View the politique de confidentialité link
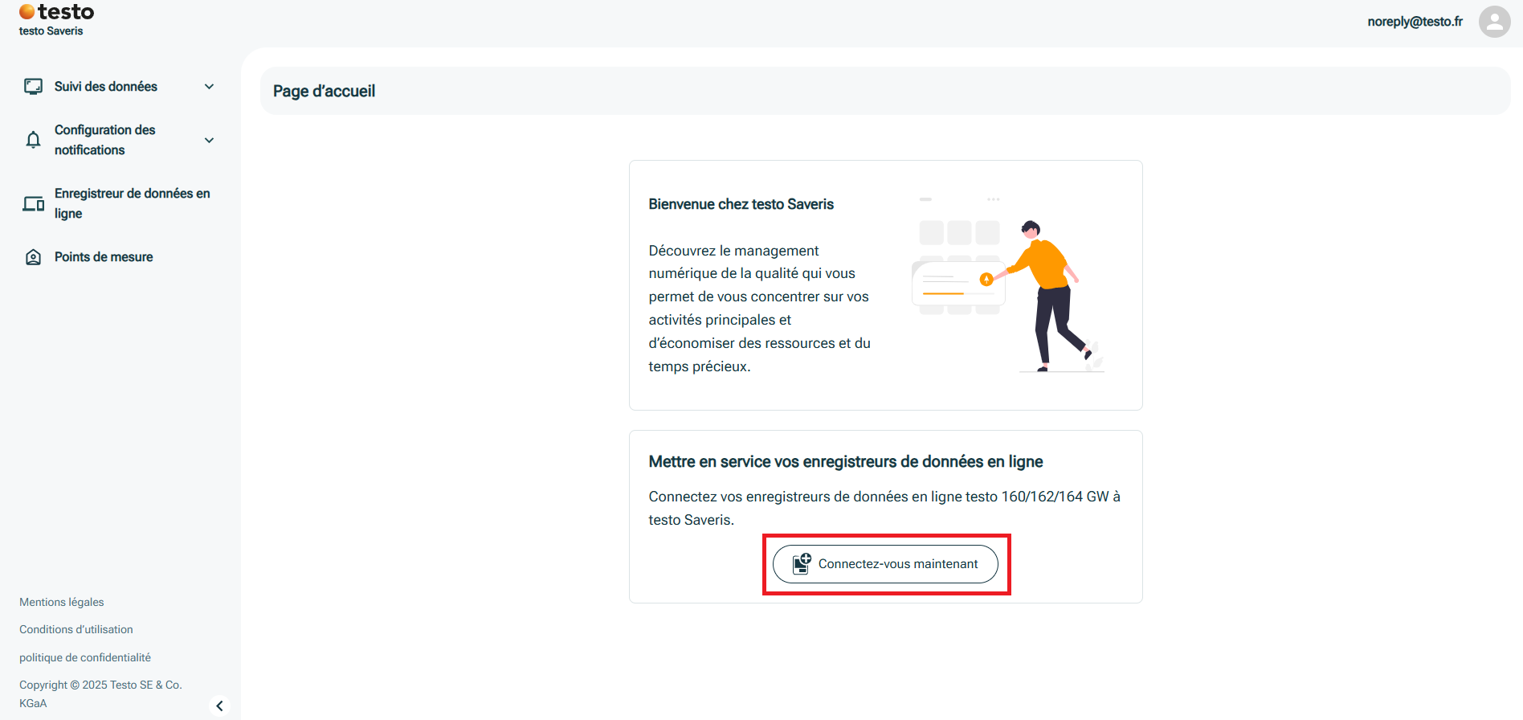The height and width of the screenshot is (720, 1523). [x=85, y=657]
